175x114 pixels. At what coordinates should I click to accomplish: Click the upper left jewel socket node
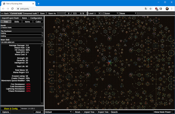coord(88,50)
